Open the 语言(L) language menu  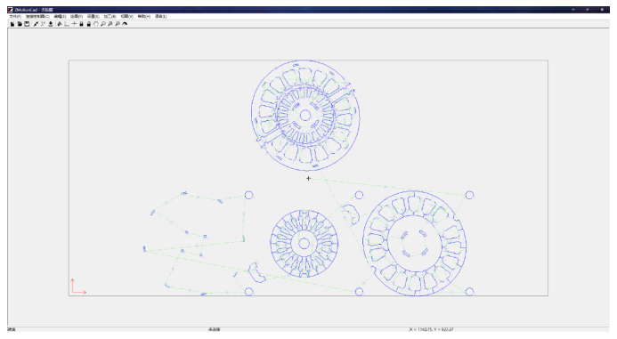[160, 17]
